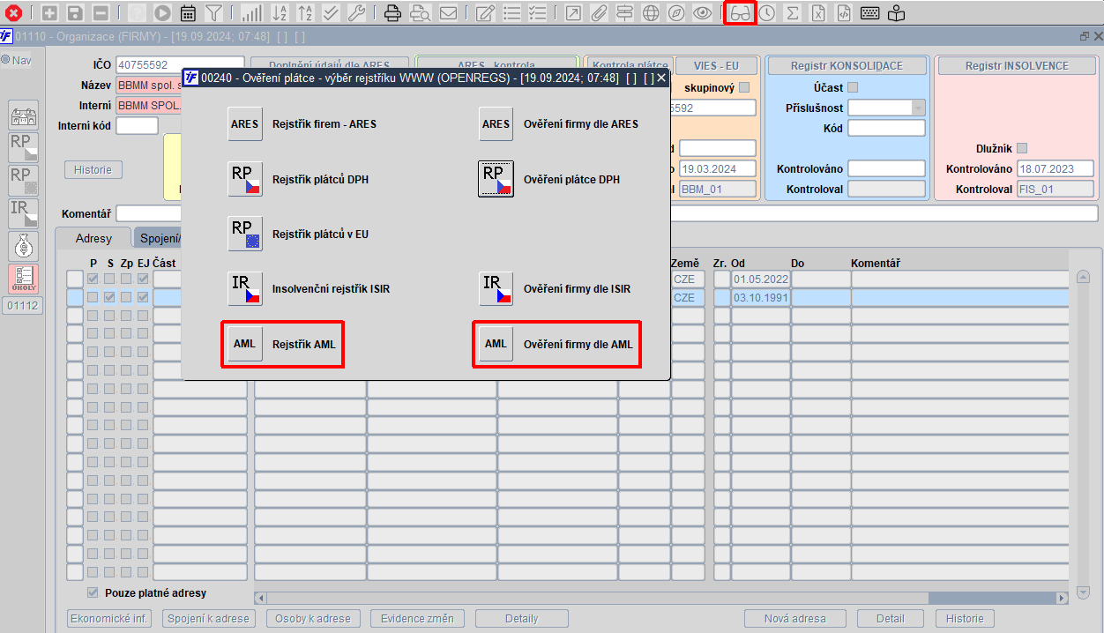Save the record with the floppy disk icon
Viewport: 1104px width, 633px height.
point(75,13)
